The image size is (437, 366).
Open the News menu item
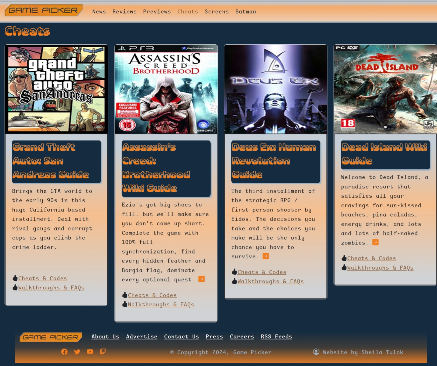pos(99,12)
